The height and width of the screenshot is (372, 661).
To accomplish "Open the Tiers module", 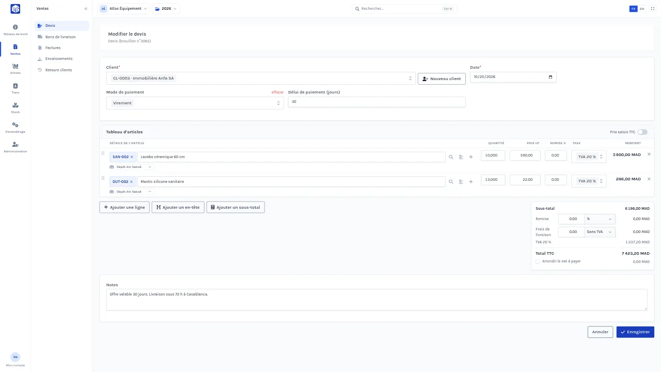I will [x=15, y=88].
